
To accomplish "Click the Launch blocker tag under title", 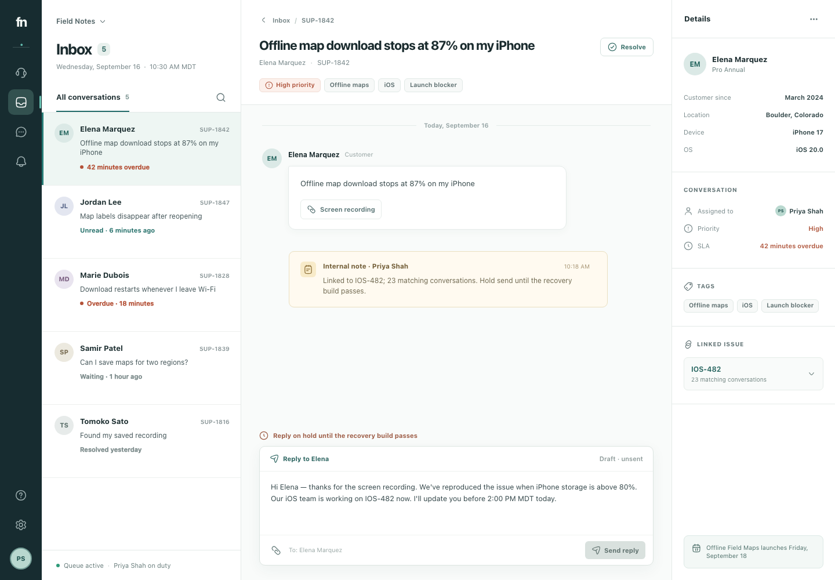I will (x=433, y=85).
